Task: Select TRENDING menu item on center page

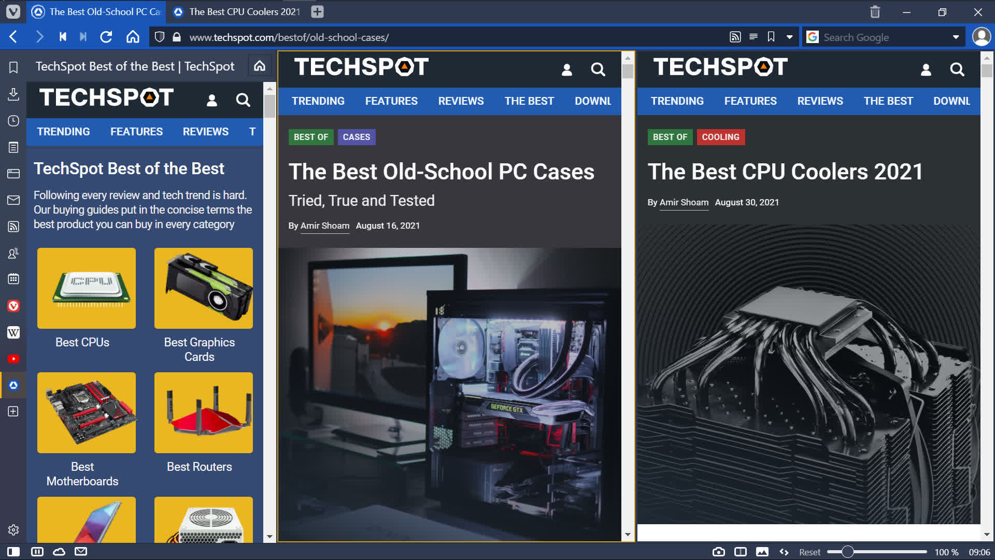Action: (x=318, y=101)
